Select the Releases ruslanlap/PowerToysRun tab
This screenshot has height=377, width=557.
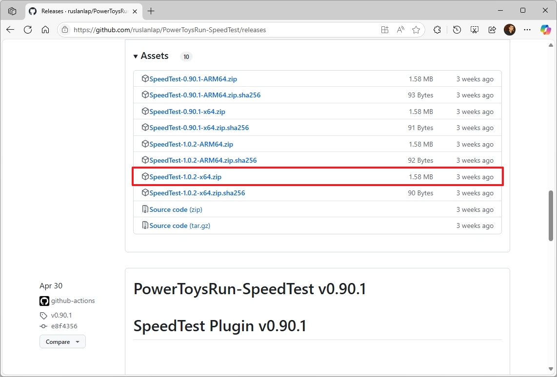click(x=83, y=11)
